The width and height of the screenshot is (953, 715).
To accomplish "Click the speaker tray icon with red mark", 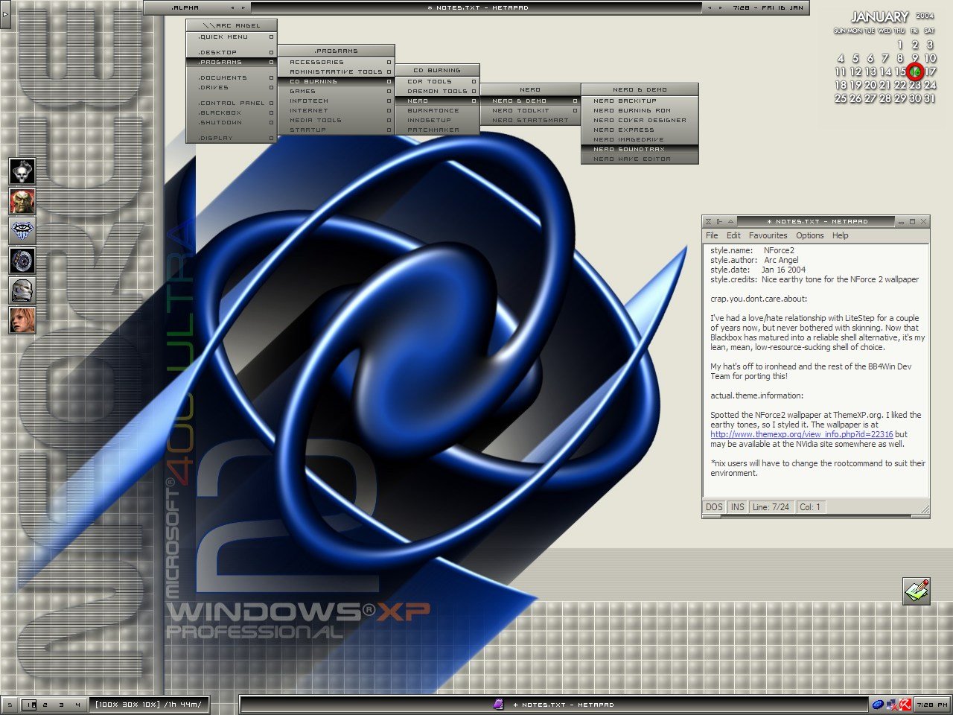I will [892, 704].
